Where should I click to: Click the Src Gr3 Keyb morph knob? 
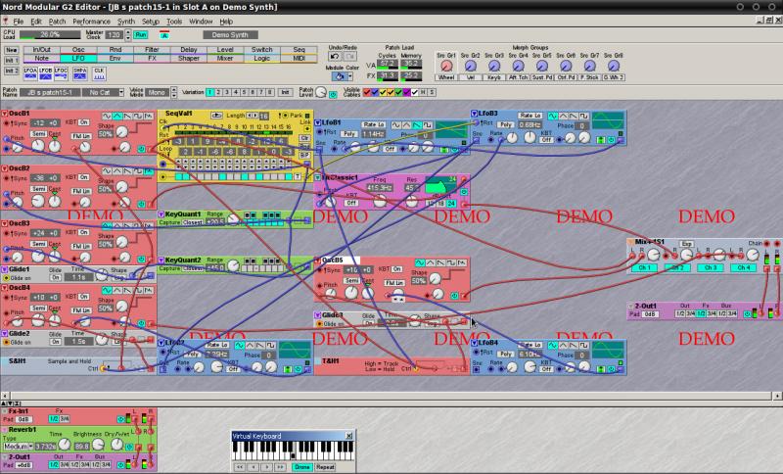[x=494, y=66]
